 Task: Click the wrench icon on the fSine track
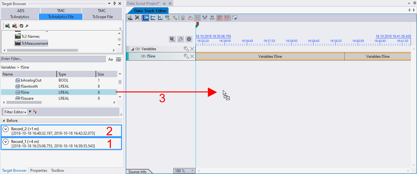[186, 56]
